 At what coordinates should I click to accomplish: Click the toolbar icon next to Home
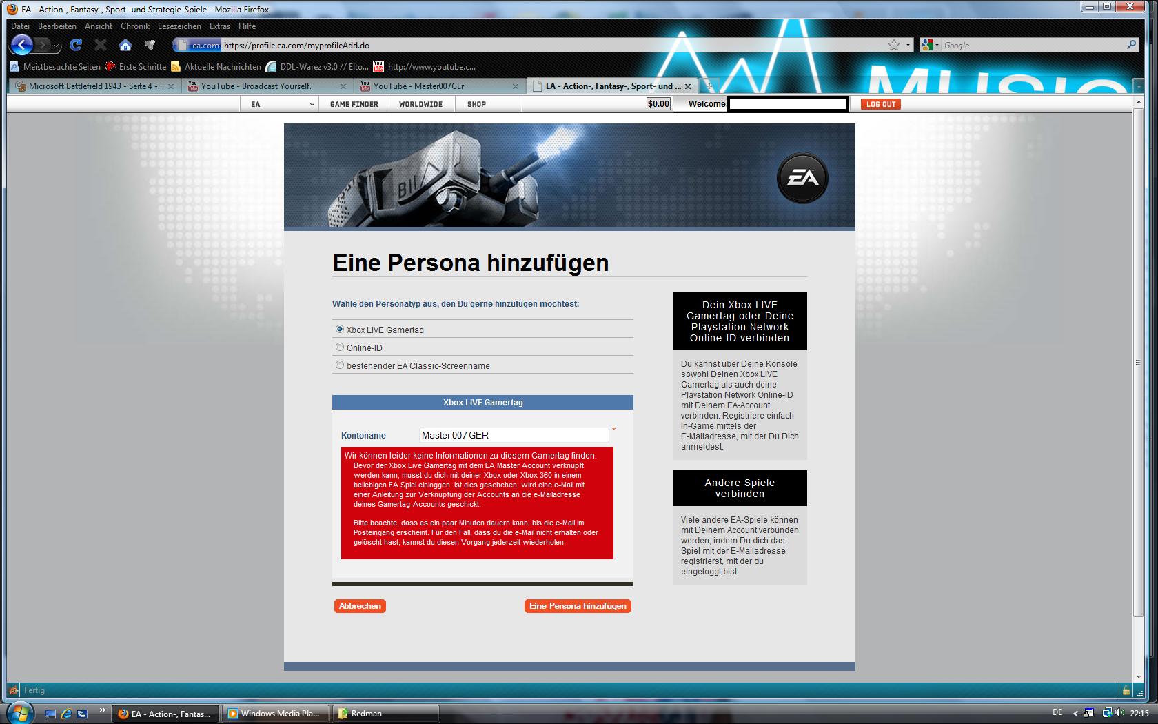click(x=150, y=46)
